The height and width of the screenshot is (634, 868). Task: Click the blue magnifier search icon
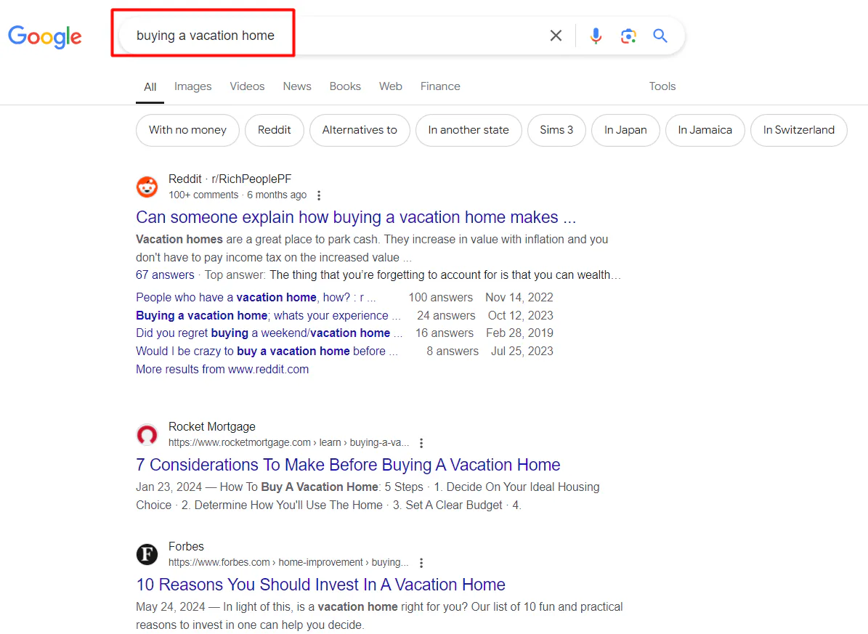pyautogui.click(x=660, y=36)
